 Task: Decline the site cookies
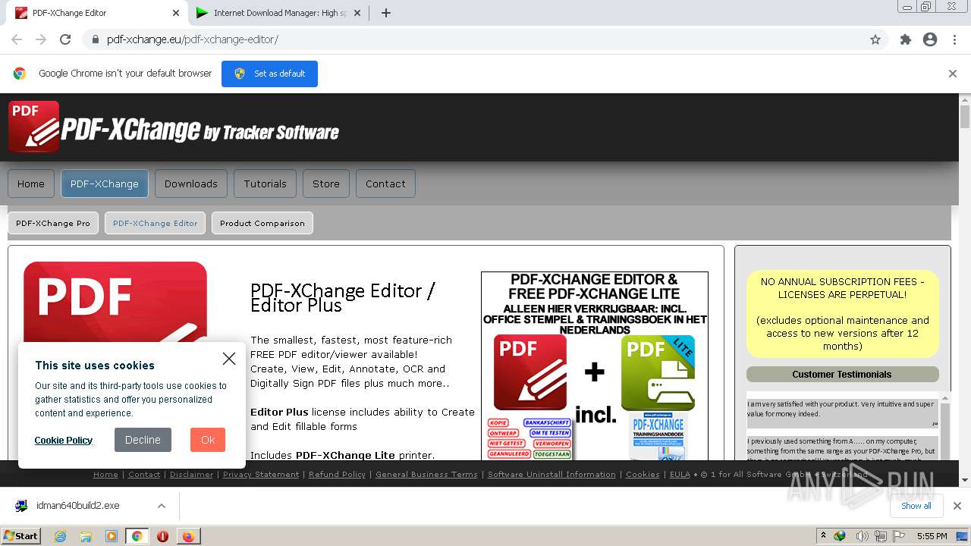143,440
